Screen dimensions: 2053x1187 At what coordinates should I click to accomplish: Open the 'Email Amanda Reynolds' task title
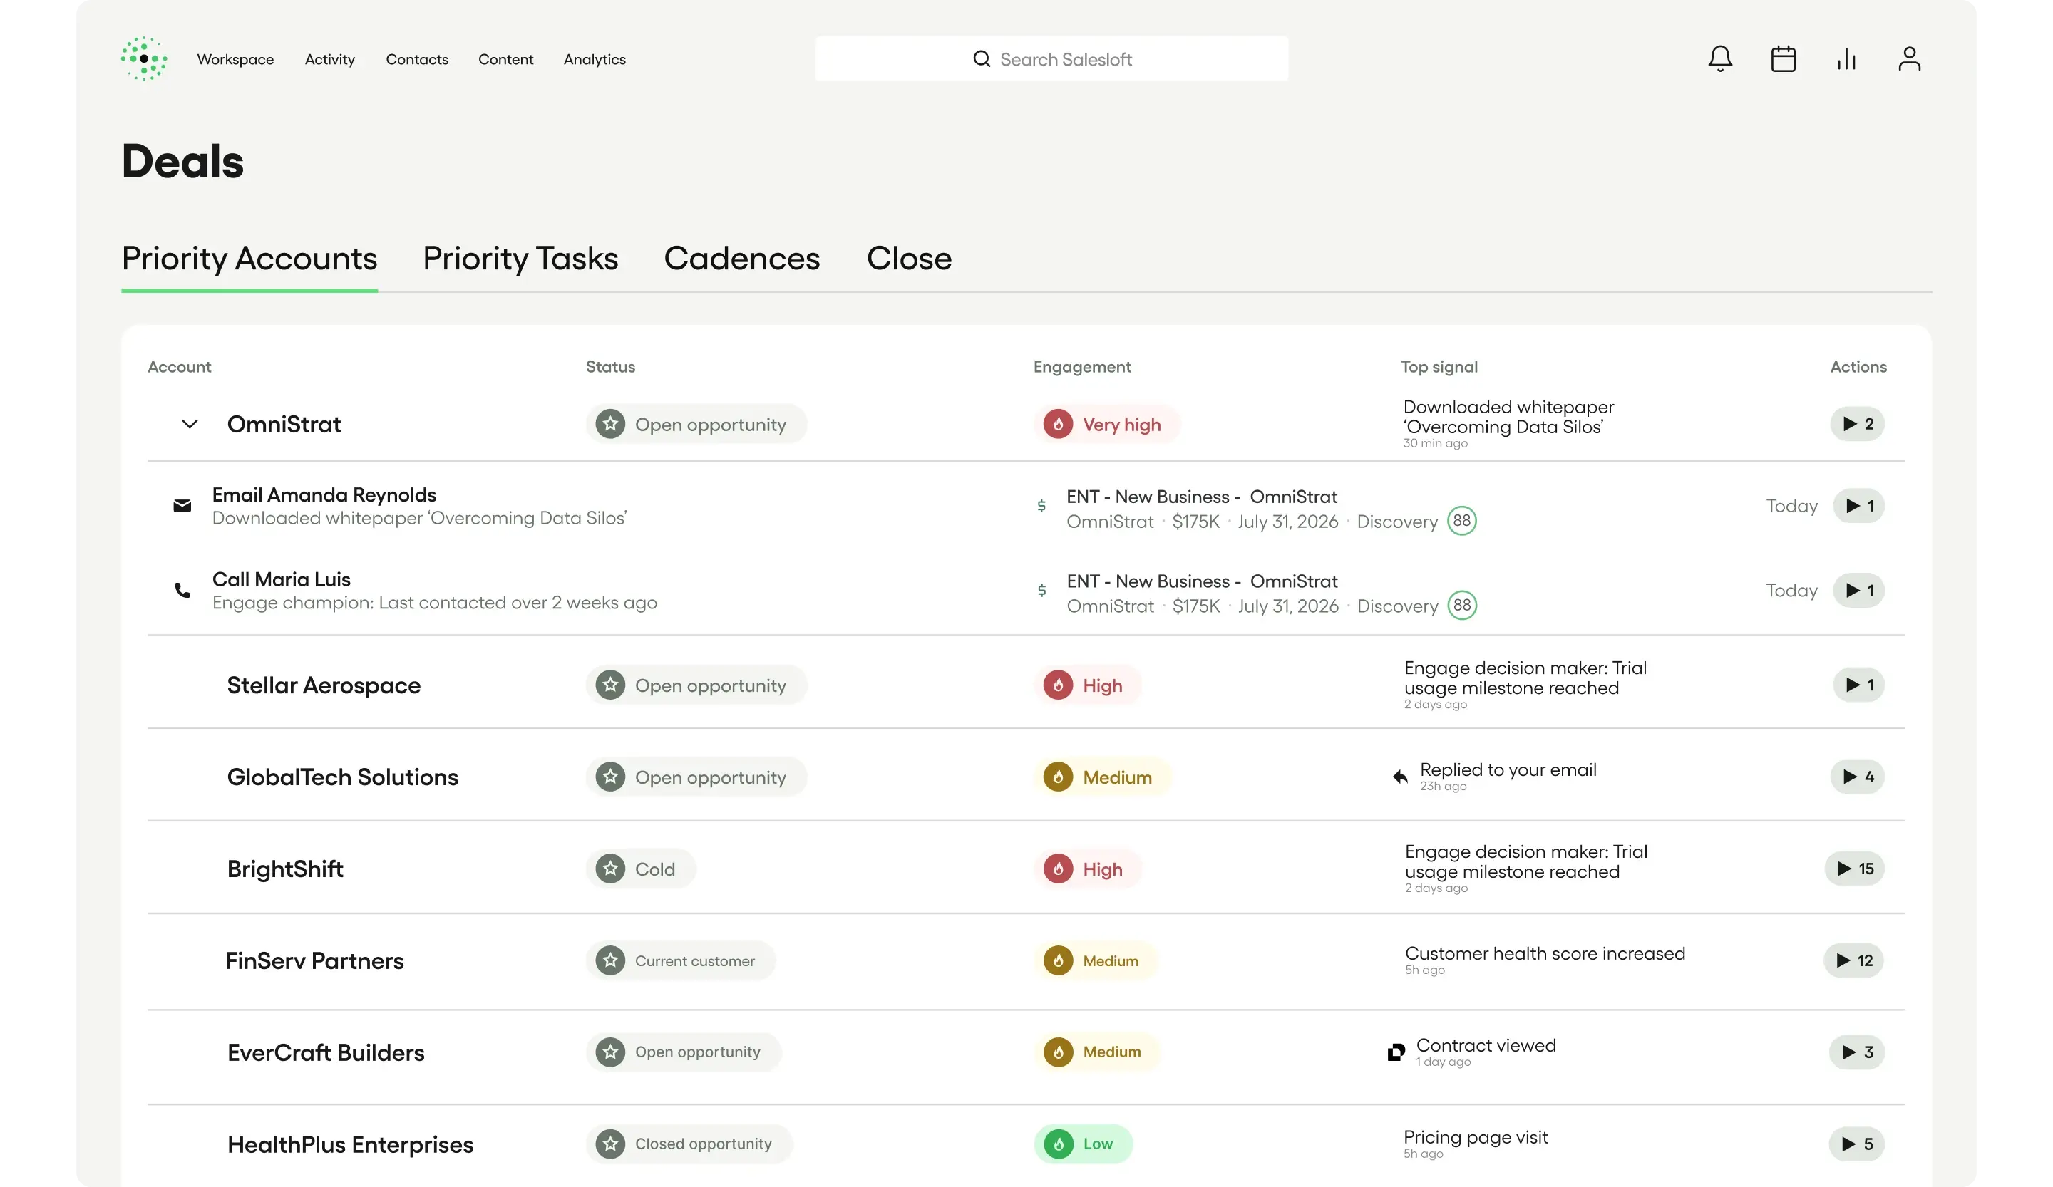324,495
